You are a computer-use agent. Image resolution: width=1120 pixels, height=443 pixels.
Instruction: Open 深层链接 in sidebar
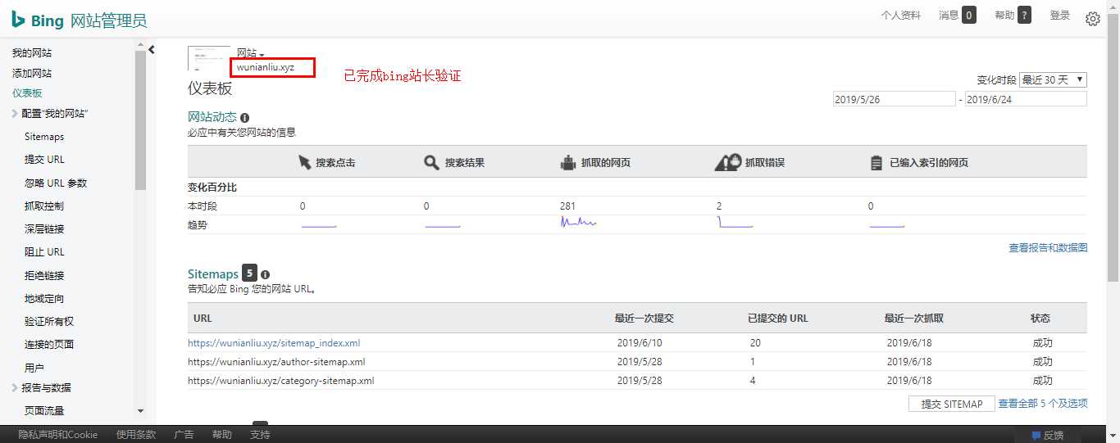(x=44, y=228)
